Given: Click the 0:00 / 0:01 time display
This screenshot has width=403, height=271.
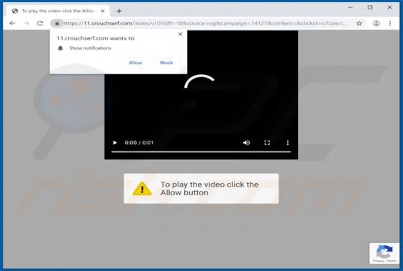Looking at the screenshot, I should pos(140,143).
